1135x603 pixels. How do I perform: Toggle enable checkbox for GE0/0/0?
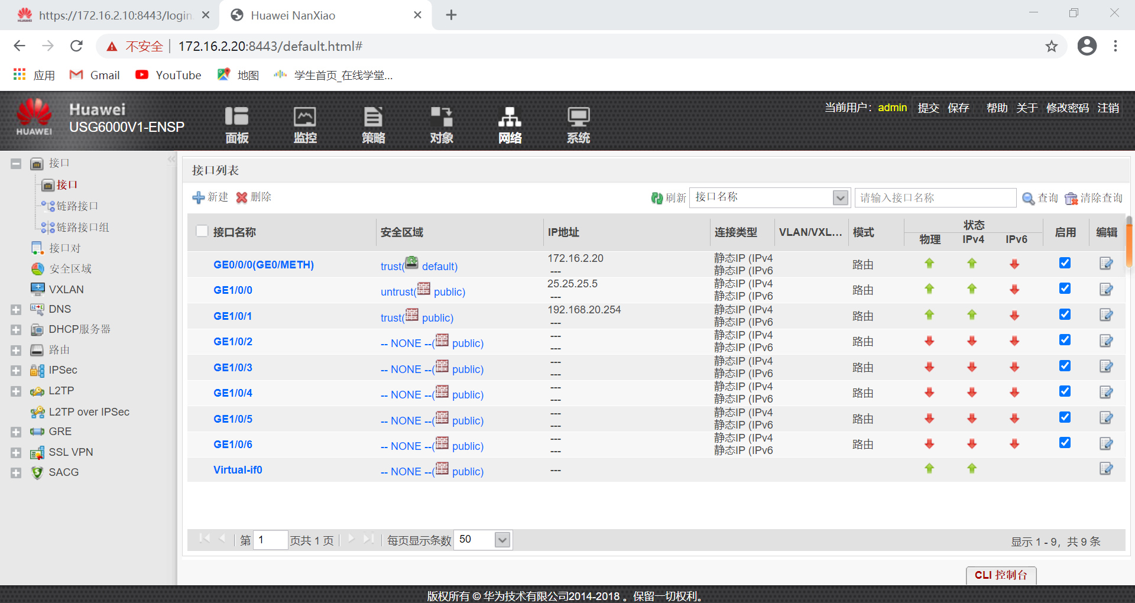point(1065,263)
